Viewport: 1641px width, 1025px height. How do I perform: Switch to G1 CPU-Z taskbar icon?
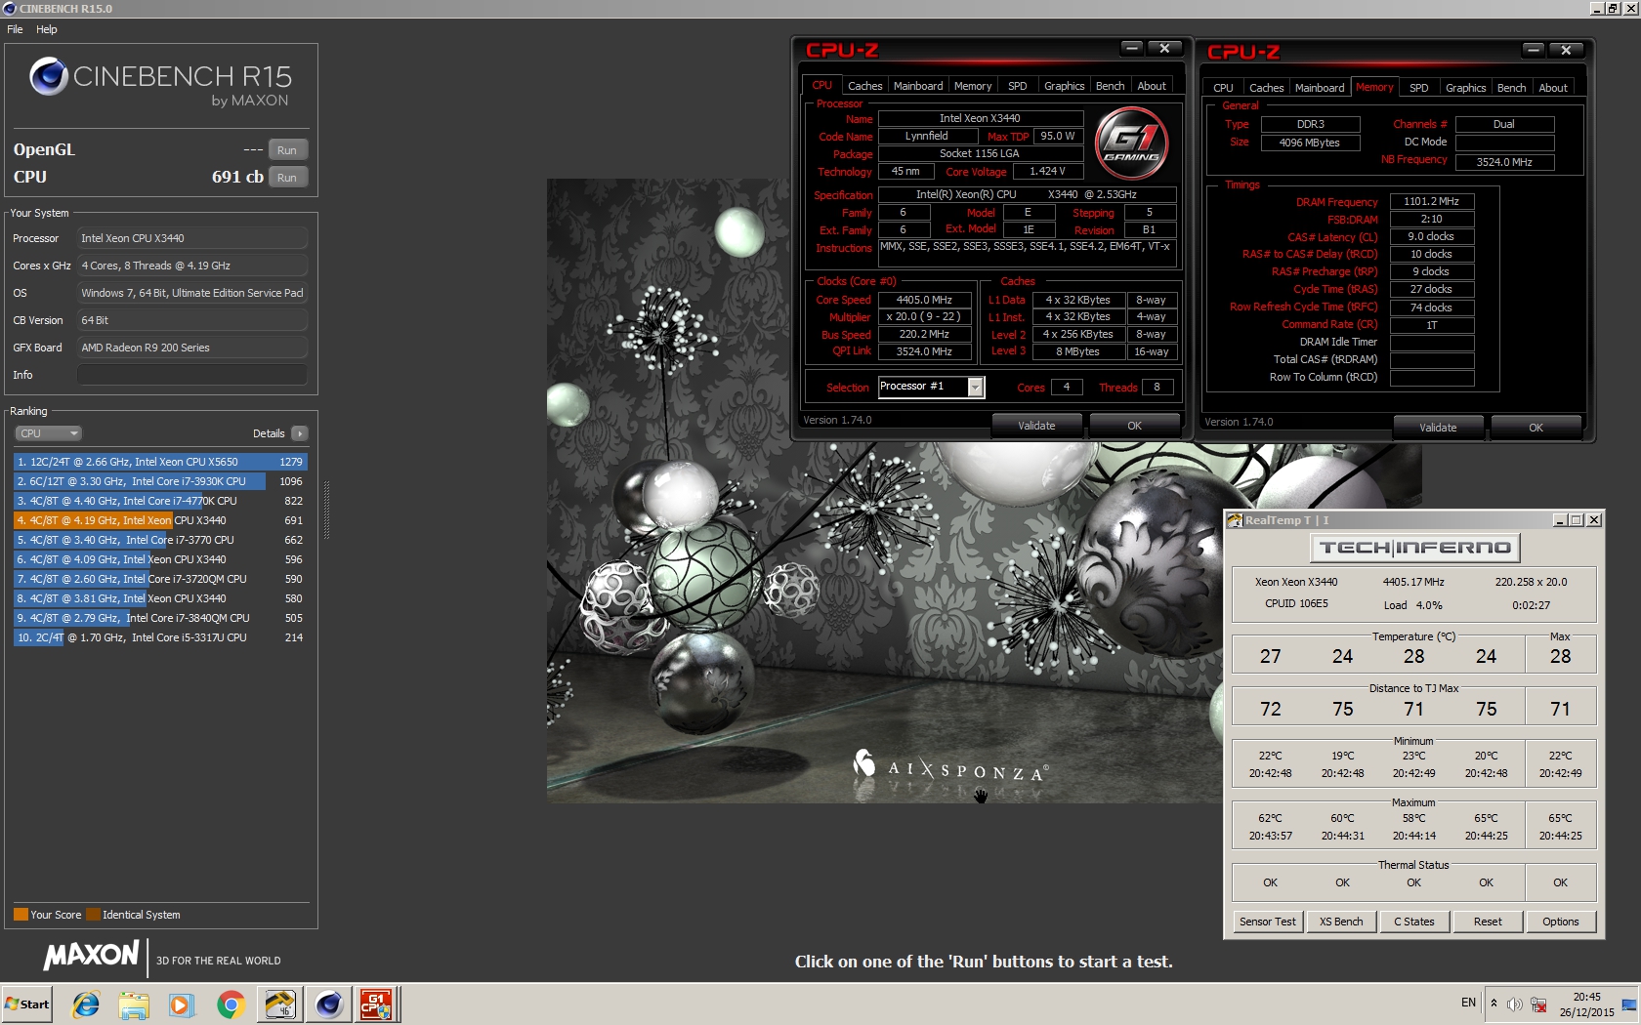[377, 1004]
